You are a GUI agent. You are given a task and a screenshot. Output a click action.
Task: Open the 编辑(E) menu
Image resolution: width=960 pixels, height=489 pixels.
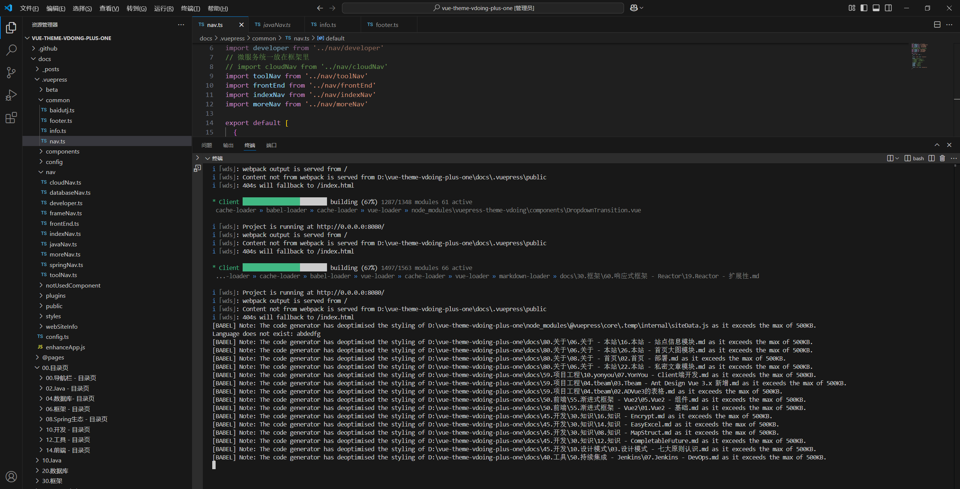[x=56, y=8]
